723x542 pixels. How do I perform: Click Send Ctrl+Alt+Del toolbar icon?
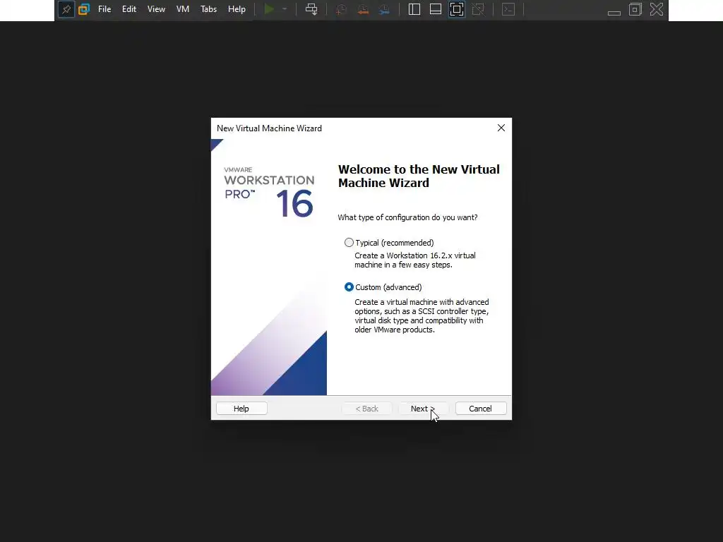[x=311, y=9]
